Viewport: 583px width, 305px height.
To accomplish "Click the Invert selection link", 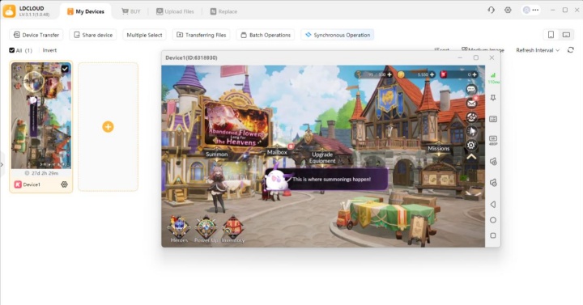I will point(49,50).
